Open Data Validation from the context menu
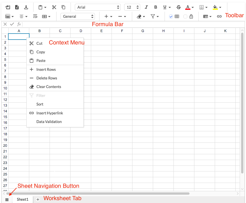 [x=55, y=122]
